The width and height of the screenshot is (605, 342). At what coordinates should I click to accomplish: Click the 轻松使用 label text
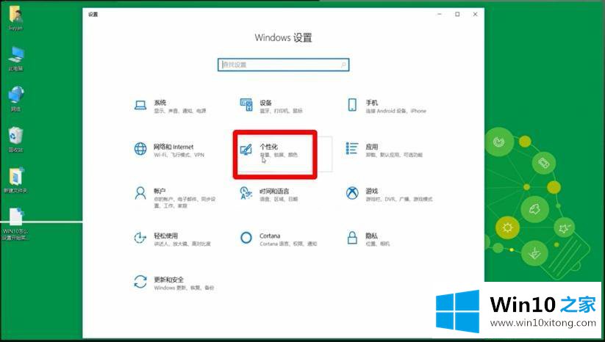pyautogui.click(x=166, y=236)
